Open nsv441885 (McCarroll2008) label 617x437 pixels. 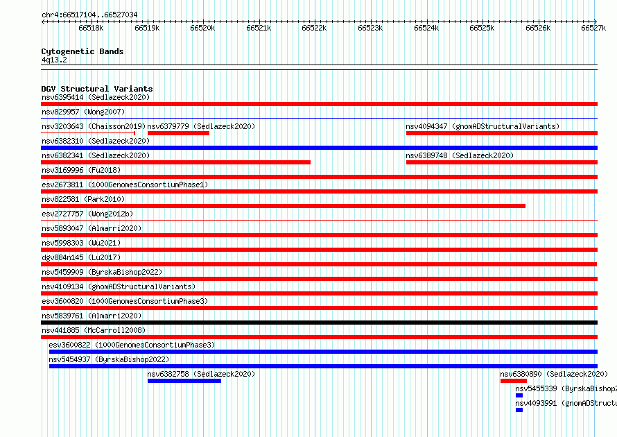click(x=94, y=330)
